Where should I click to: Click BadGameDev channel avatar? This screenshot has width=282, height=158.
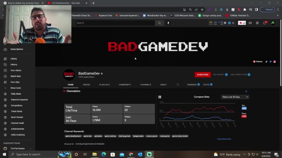(69, 75)
